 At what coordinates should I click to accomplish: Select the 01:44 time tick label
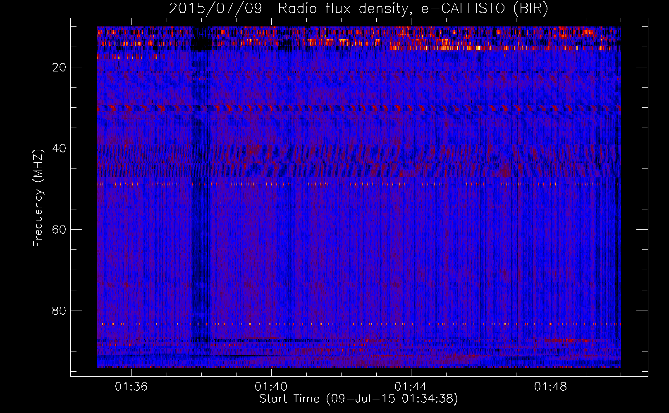click(411, 387)
